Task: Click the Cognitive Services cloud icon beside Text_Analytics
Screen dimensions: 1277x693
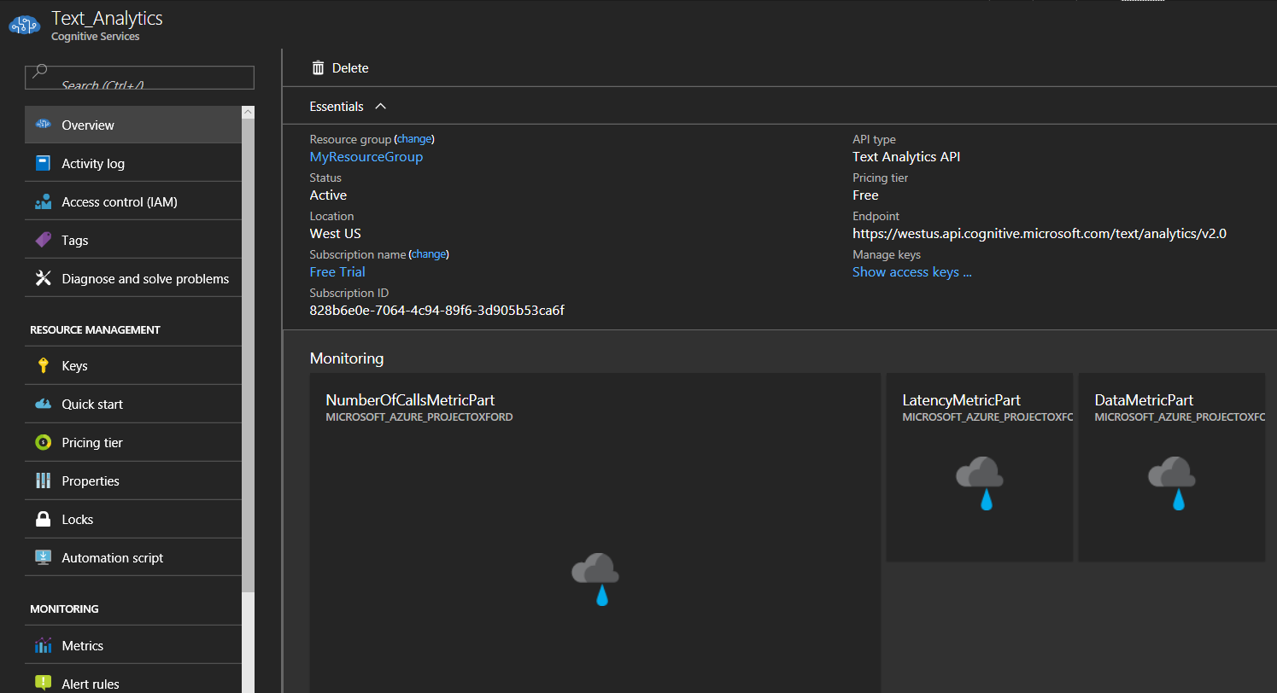Action: pyautogui.click(x=25, y=26)
